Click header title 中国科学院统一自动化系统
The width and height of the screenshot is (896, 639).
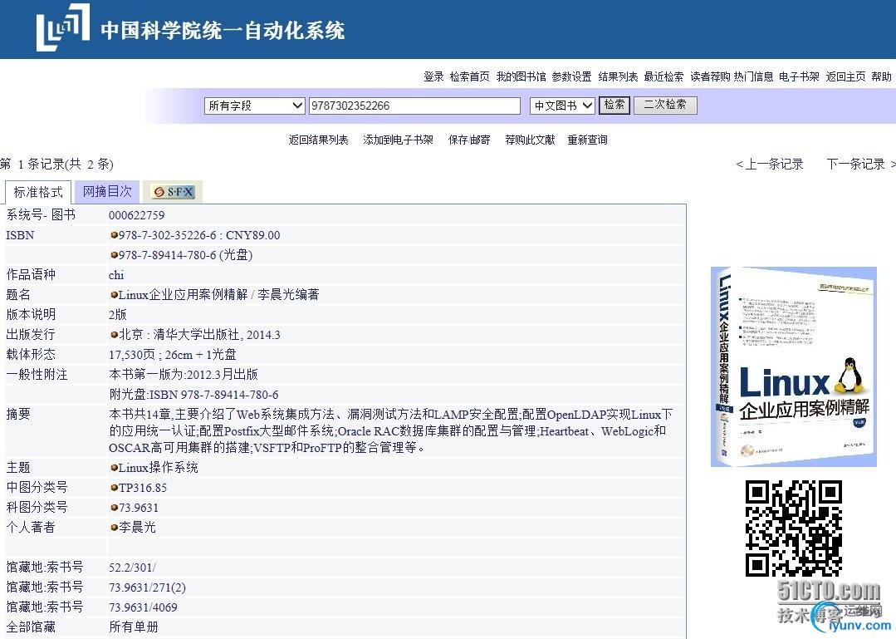pos(223,30)
